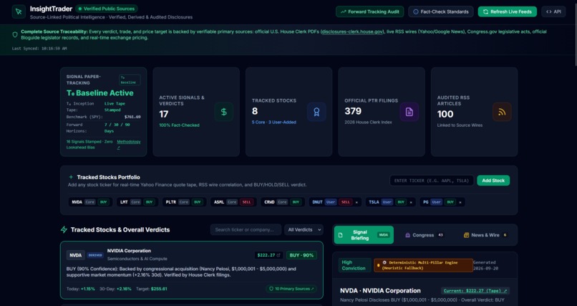
Task: Remove DNUT from tracked portfolio
Action: tap(357, 203)
